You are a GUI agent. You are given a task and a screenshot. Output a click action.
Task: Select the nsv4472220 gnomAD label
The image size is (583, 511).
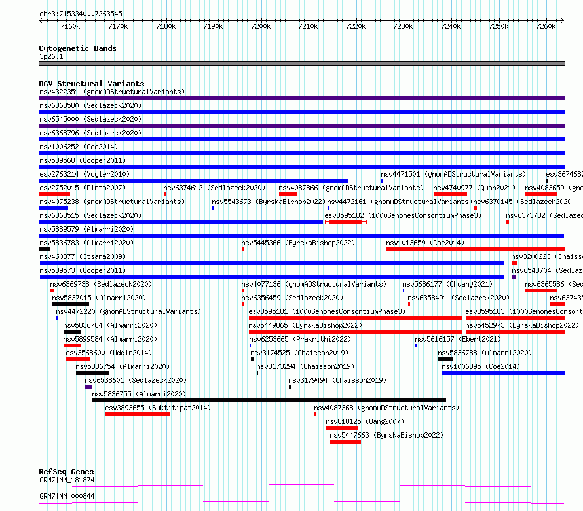click(128, 311)
